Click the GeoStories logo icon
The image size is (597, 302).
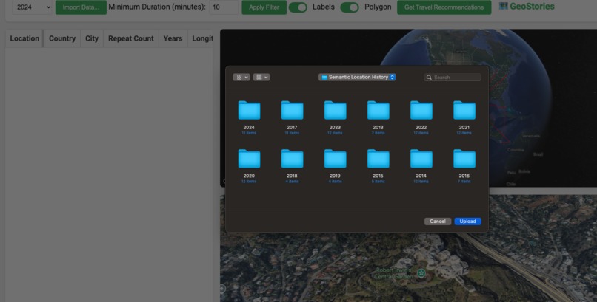tap(504, 6)
